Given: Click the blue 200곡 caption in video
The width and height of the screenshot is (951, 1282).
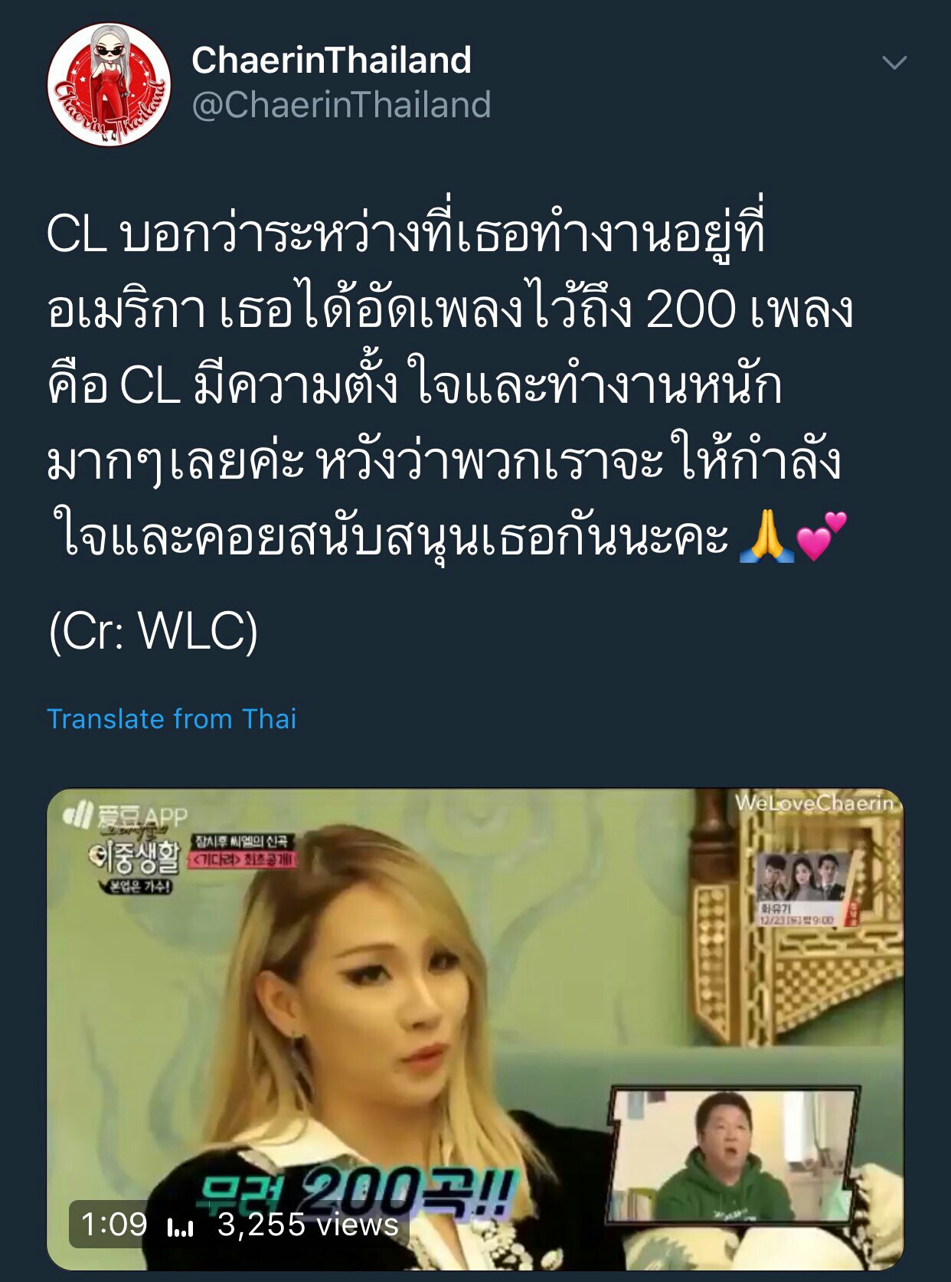Looking at the screenshot, I should [356, 1192].
